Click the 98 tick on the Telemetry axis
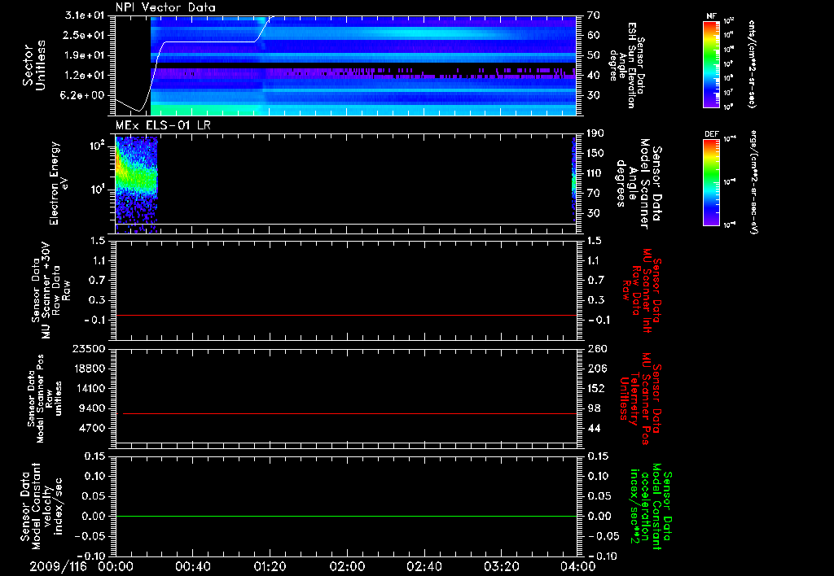Image resolution: width=834 pixels, height=576 pixels. tap(594, 408)
